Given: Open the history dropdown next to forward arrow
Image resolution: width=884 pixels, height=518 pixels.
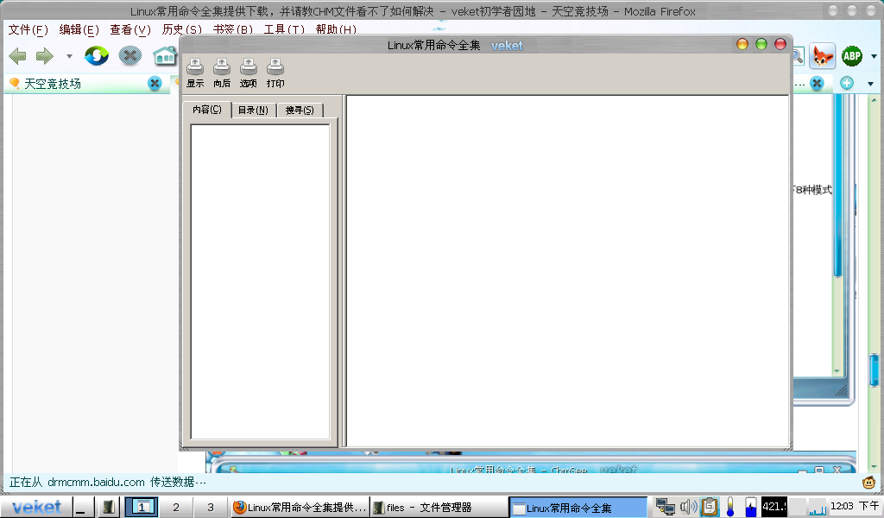Looking at the screenshot, I should (69, 56).
